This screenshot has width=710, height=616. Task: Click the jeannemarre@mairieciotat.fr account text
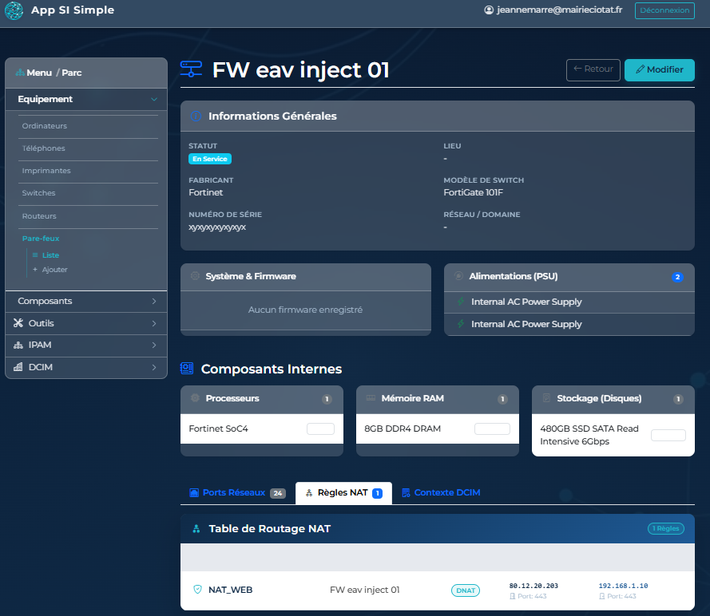(x=559, y=10)
